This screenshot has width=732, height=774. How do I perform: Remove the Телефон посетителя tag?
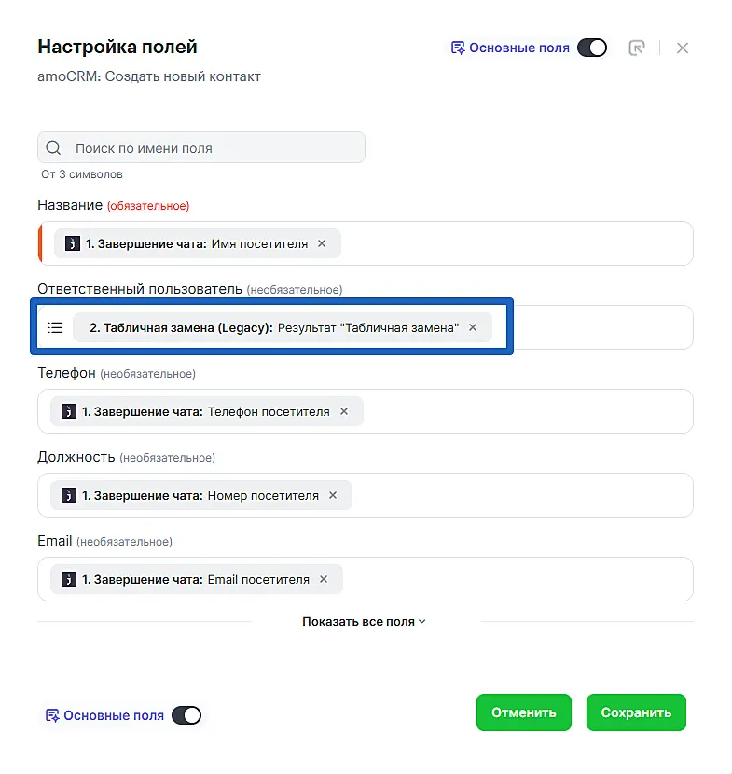pos(344,411)
